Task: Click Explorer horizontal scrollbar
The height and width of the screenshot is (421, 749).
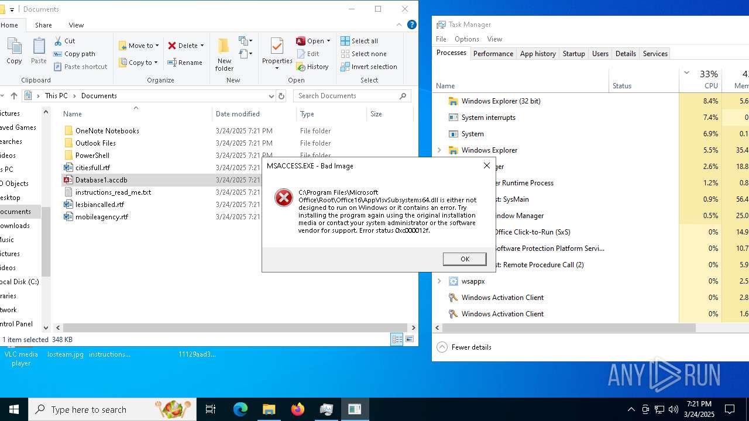Action: click(234, 328)
